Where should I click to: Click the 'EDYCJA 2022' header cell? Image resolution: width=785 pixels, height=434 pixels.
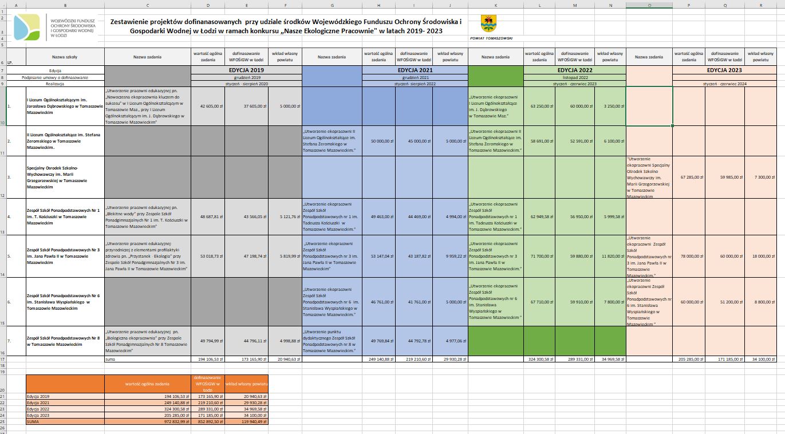tap(575, 69)
